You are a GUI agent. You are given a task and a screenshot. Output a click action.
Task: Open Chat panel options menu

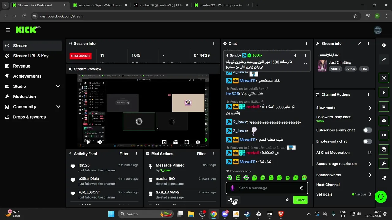coord(307,44)
